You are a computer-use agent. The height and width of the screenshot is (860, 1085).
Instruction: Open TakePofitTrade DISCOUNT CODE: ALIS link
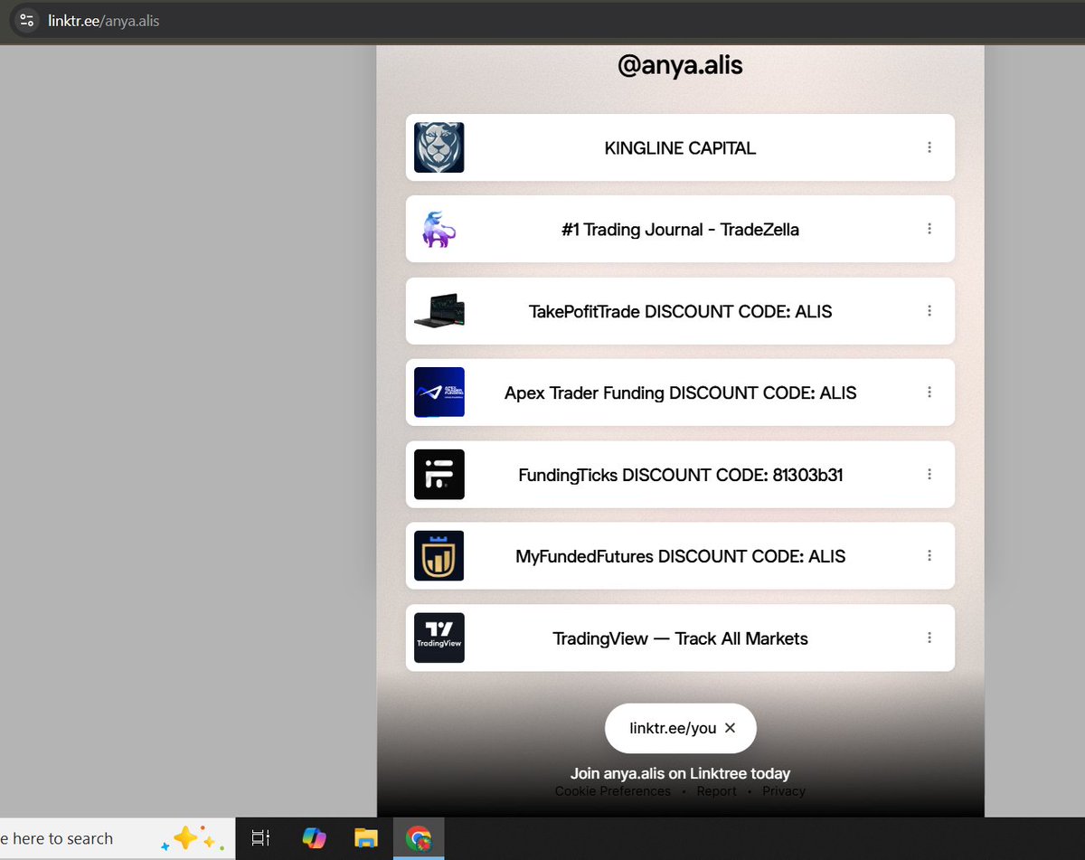pyautogui.click(x=680, y=311)
